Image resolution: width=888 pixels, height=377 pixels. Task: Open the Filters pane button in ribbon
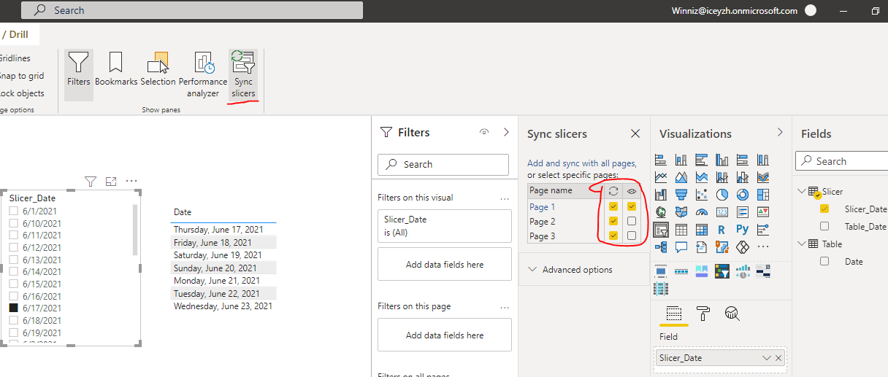click(78, 74)
